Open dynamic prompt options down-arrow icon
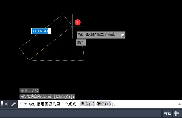Viewport: 182px width, 118px height. point(123,35)
